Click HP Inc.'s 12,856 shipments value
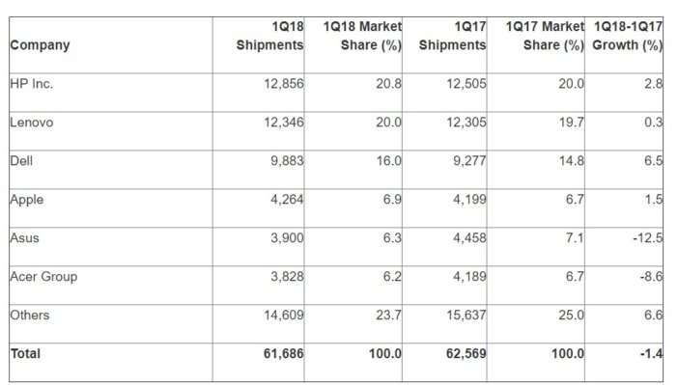This screenshot has width=678, height=385. pos(284,84)
